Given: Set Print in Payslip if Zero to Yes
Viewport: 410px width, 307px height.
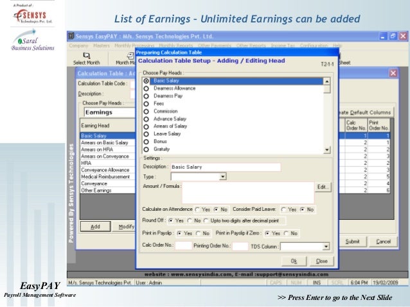Looking at the screenshot, I should point(267,233).
